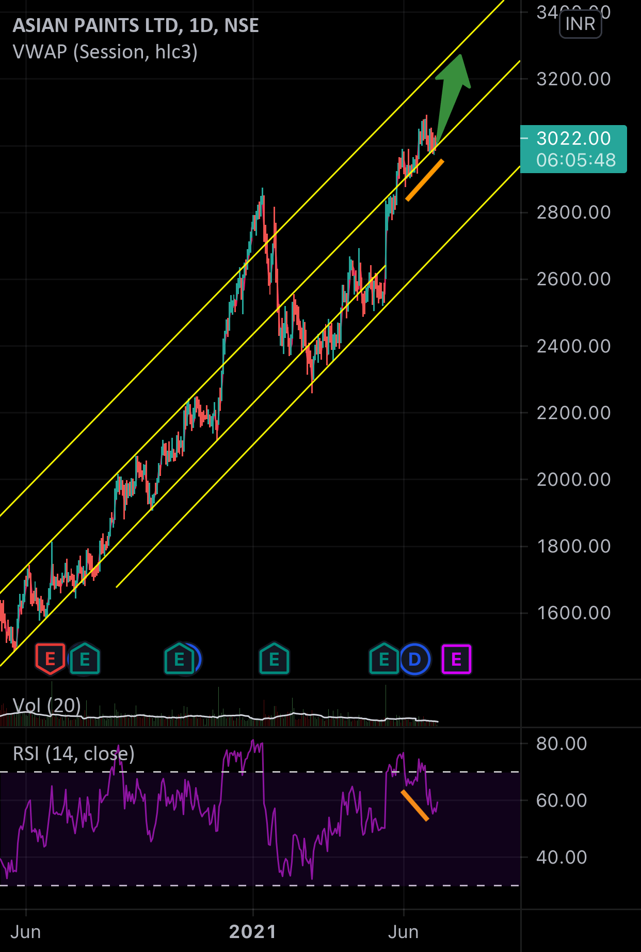Click the 2600.00 price axis label
641x952 pixels.
[x=573, y=279]
